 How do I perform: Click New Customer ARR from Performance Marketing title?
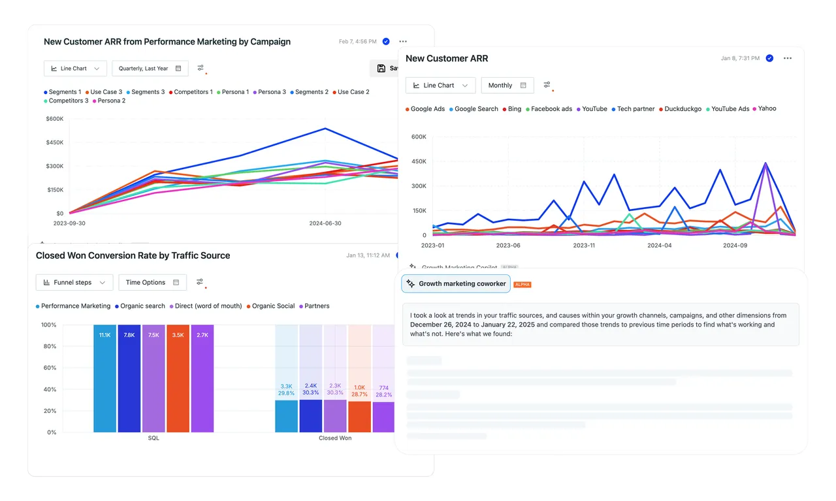pyautogui.click(x=167, y=41)
